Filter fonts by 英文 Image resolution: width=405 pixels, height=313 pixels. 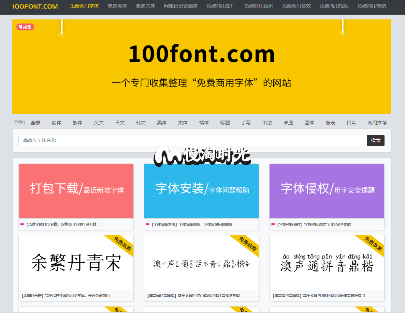coord(99,123)
